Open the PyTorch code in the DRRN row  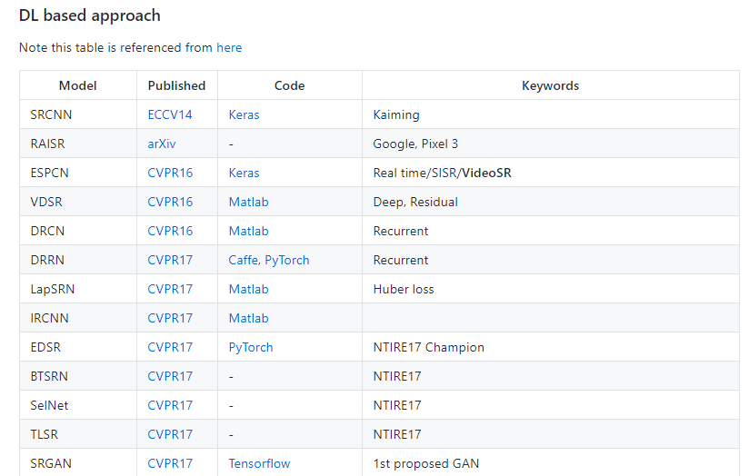[287, 260]
